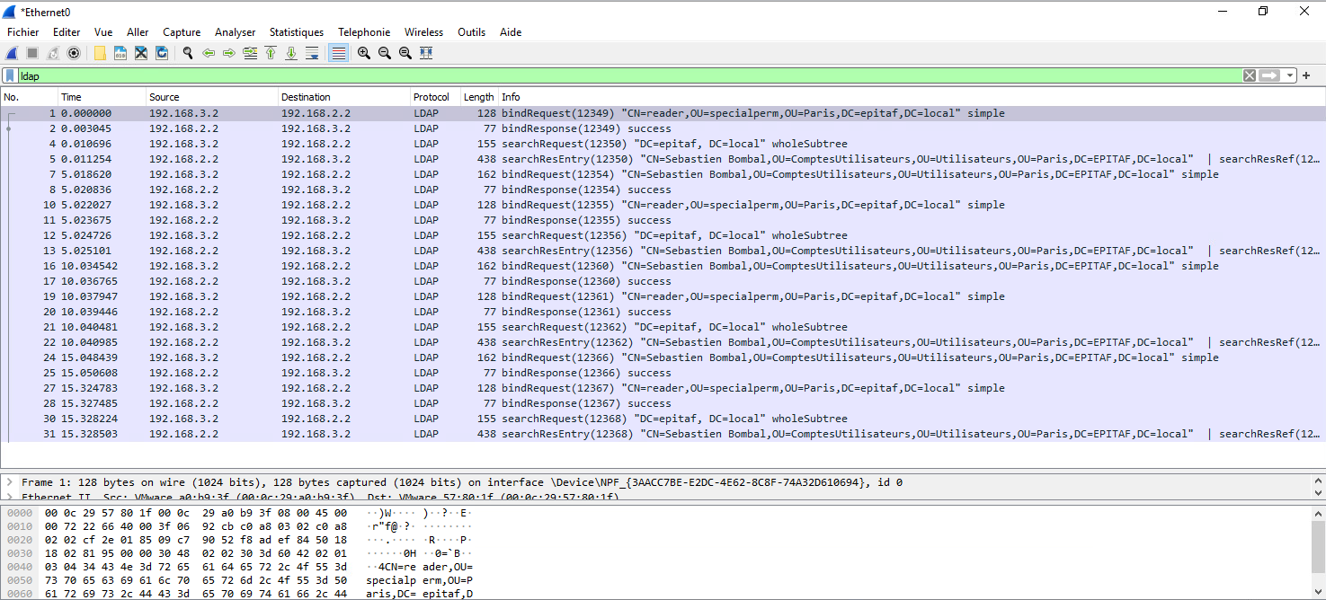The height and width of the screenshot is (600, 1326).
Task: Sort packets by Protocol column header
Action: click(431, 97)
